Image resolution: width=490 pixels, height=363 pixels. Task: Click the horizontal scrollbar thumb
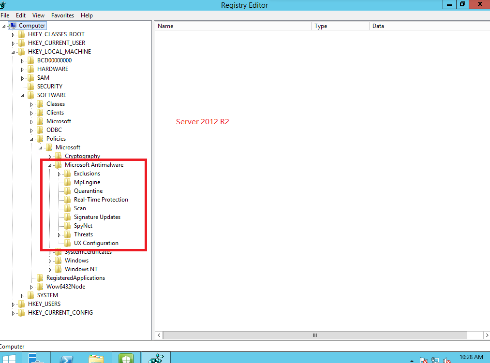point(315,335)
